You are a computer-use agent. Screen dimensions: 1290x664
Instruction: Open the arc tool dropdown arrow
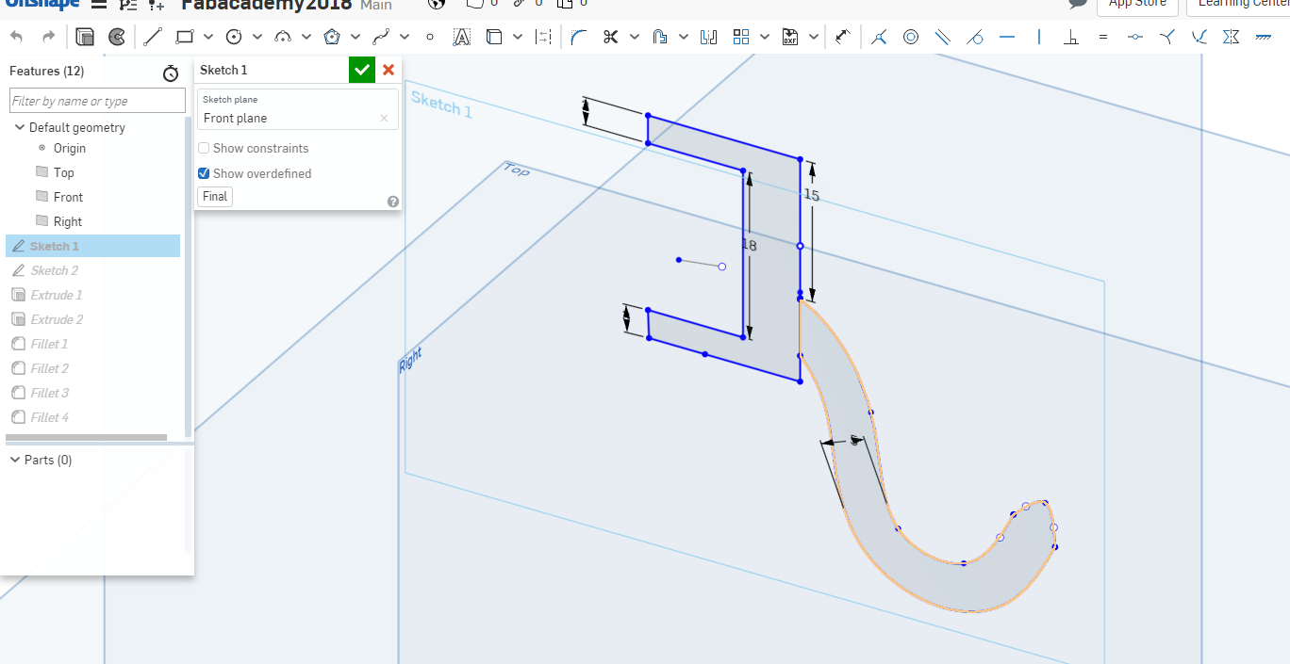(x=306, y=38)
